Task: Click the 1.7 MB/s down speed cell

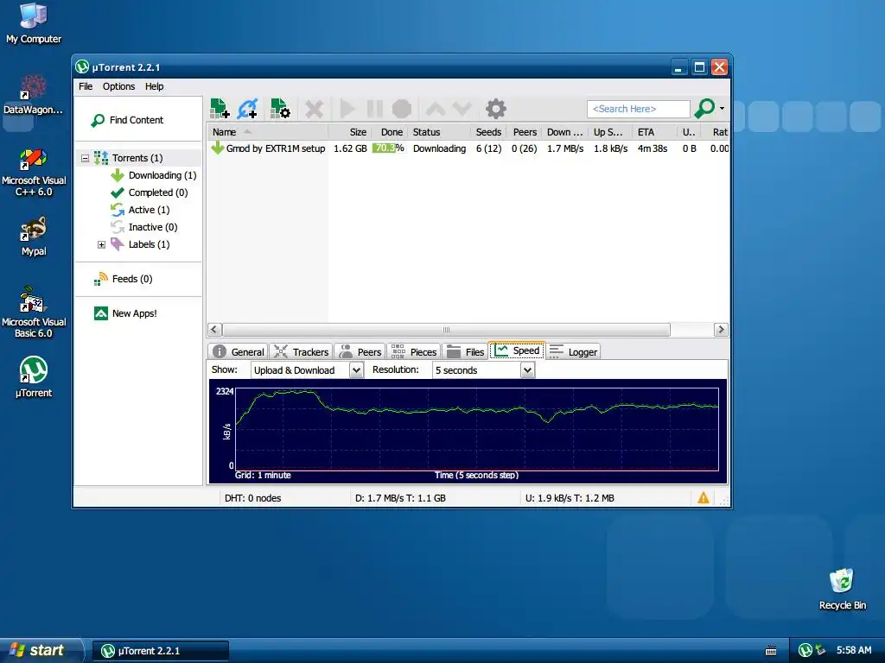Action: pyautogui.click(x=565, y=148)
